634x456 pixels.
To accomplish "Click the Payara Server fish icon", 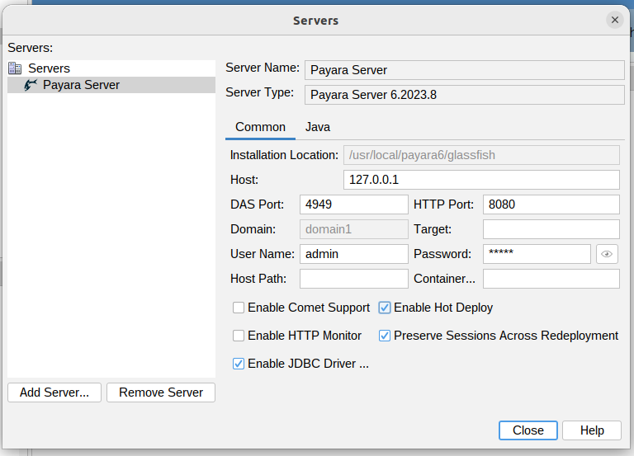I will tap(31, 85).
